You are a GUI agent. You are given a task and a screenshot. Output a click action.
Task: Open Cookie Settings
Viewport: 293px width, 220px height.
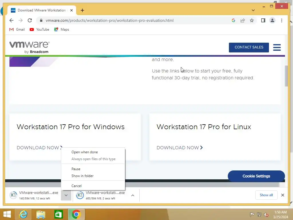256,176
